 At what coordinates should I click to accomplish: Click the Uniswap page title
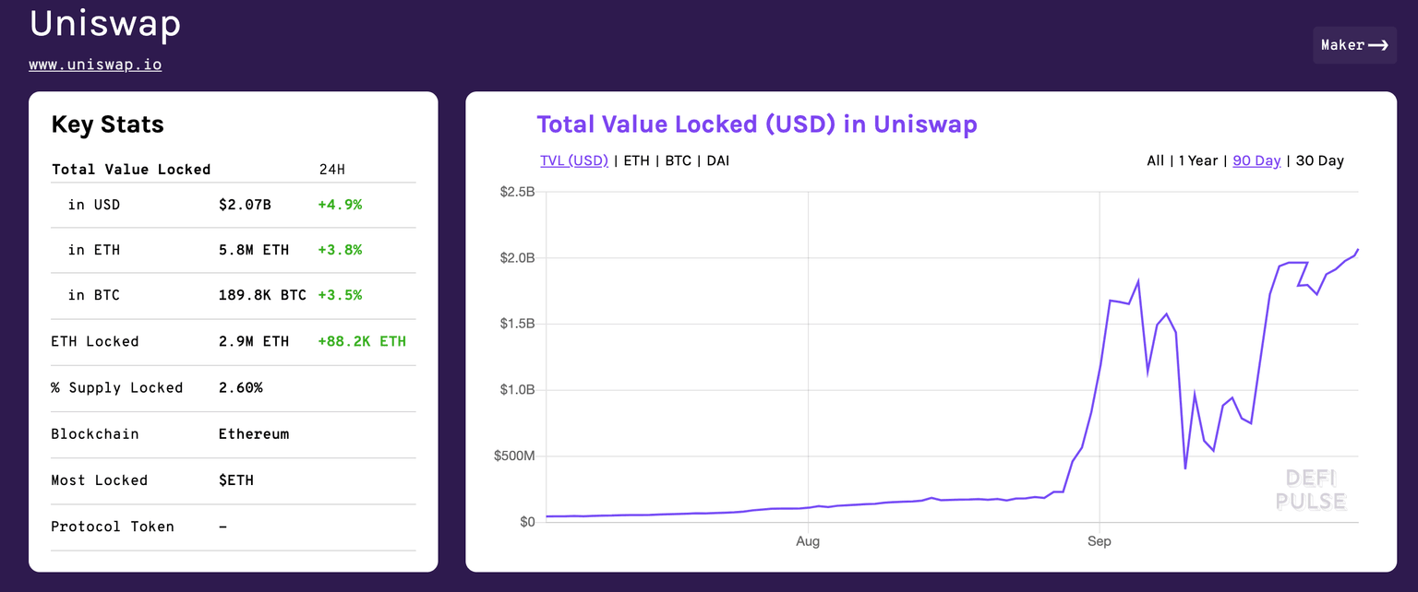pos(104,24)
